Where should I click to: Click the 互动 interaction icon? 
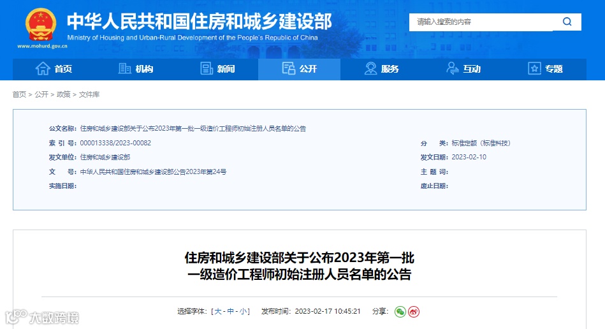click(452, 69)
